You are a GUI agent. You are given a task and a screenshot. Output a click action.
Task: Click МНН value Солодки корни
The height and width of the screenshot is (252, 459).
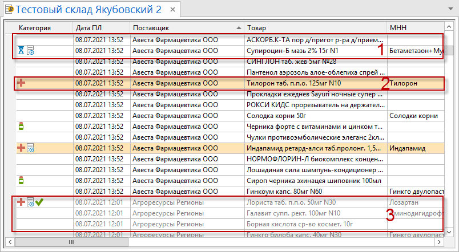pos(413,116)
